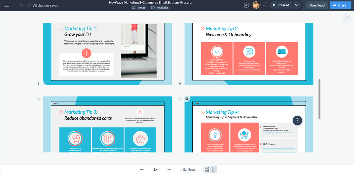Start the presentation with Present
The width and height of the screenshot is (354, 173).
coord(281,5)
